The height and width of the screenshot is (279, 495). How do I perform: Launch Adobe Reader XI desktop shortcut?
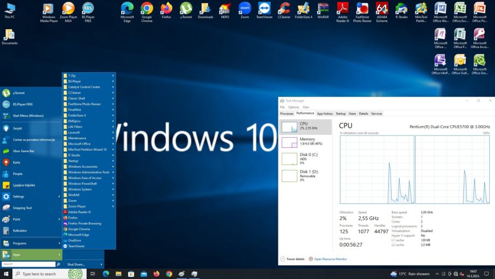(343, 10)
